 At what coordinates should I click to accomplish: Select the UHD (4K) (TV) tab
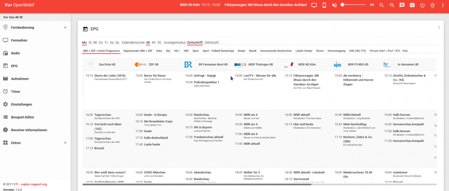click(357, 51)
